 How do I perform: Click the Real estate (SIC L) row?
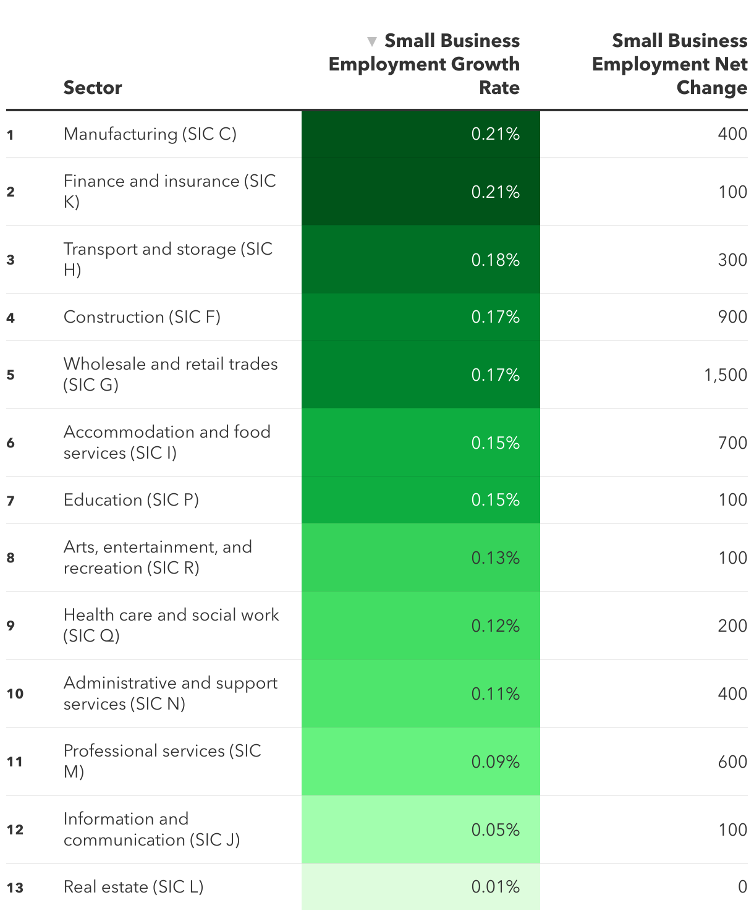pyautogui.click(x=377, y=887)
